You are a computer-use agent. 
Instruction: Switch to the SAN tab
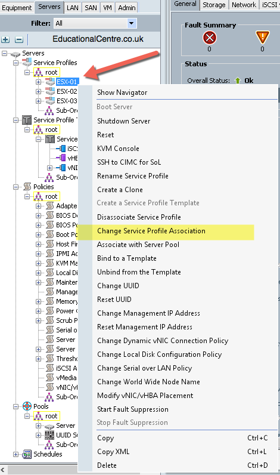click(91, 8)
